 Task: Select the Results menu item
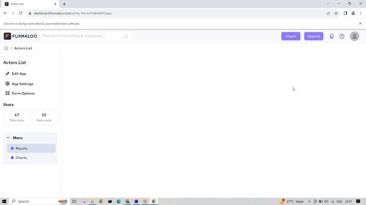tap(31, 148)
